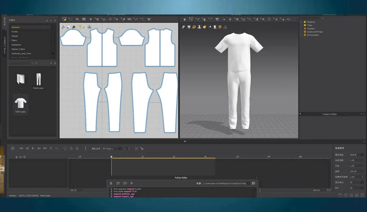Viewport: 367px width, 212px height.
Task: Play the animation
Action: click(x=33, y=148)
